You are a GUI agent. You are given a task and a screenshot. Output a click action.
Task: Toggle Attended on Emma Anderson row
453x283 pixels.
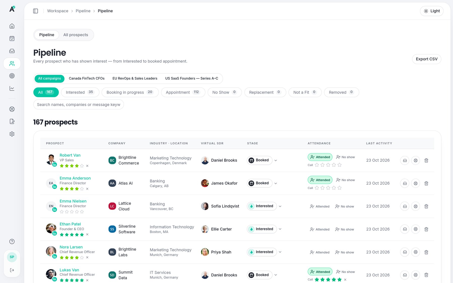(x=320, y=180)
